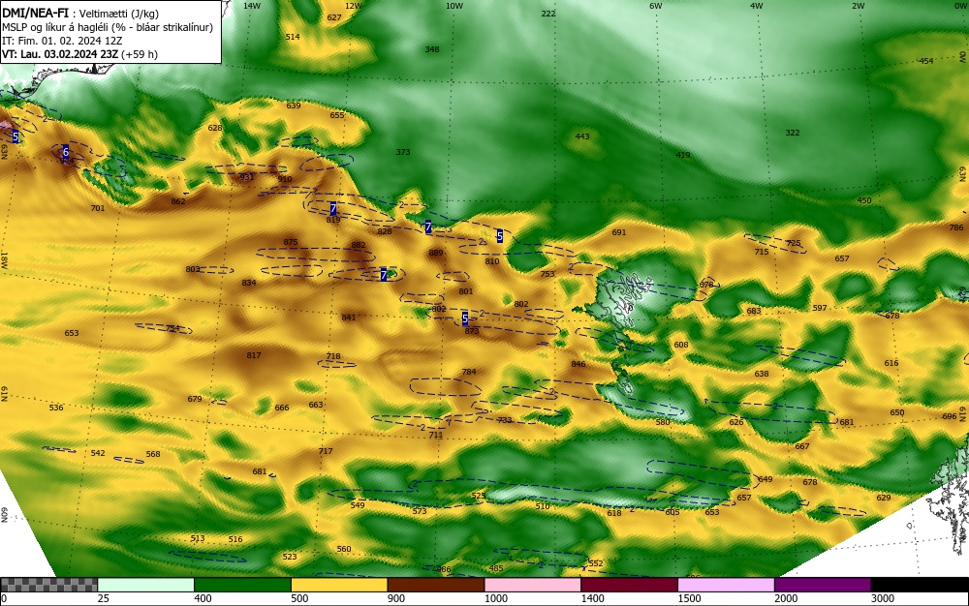Click the 4W longitude label

coord(757,6)
